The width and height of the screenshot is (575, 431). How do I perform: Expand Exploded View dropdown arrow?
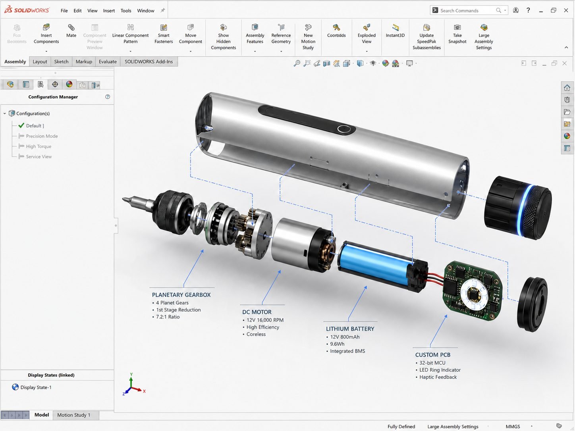tap(367, 51)
